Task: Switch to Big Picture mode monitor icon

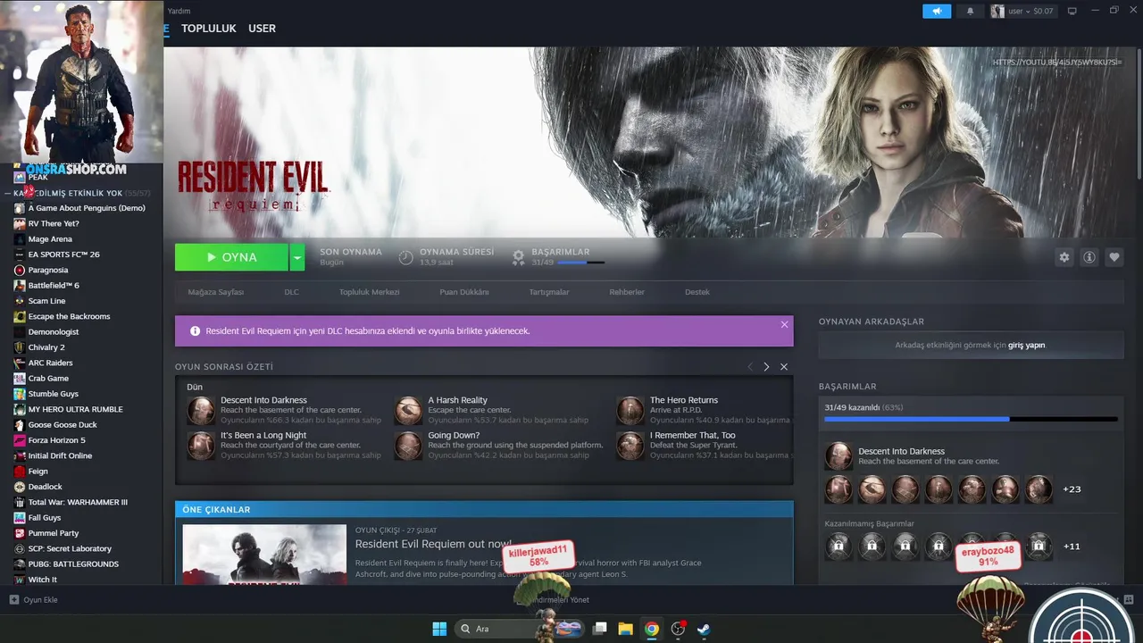Action: point(1072,11)
